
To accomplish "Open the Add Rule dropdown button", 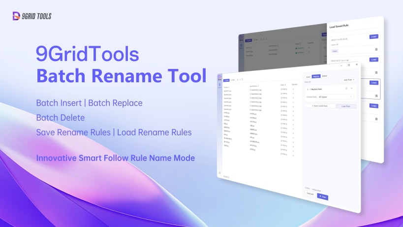I will click(349, 80).
